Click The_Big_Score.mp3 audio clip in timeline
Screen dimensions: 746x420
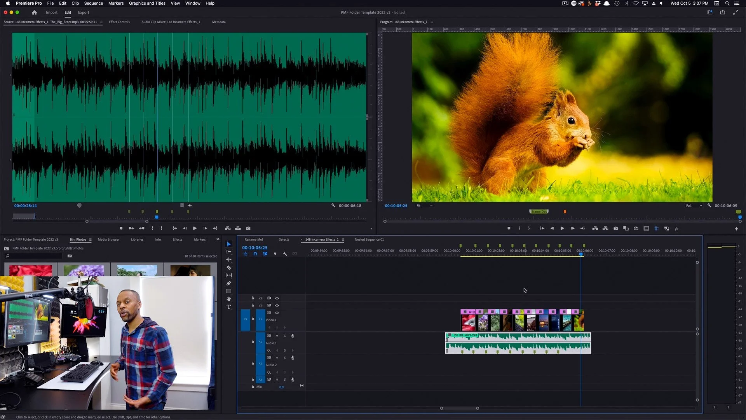pos(518,343)
